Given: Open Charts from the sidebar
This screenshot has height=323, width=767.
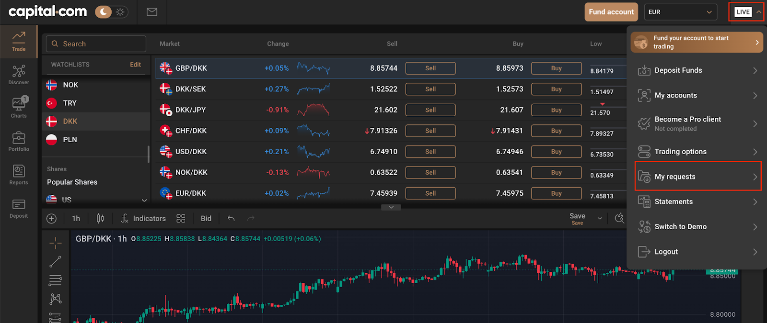Looking at the screenshot, I should (19, 107).
